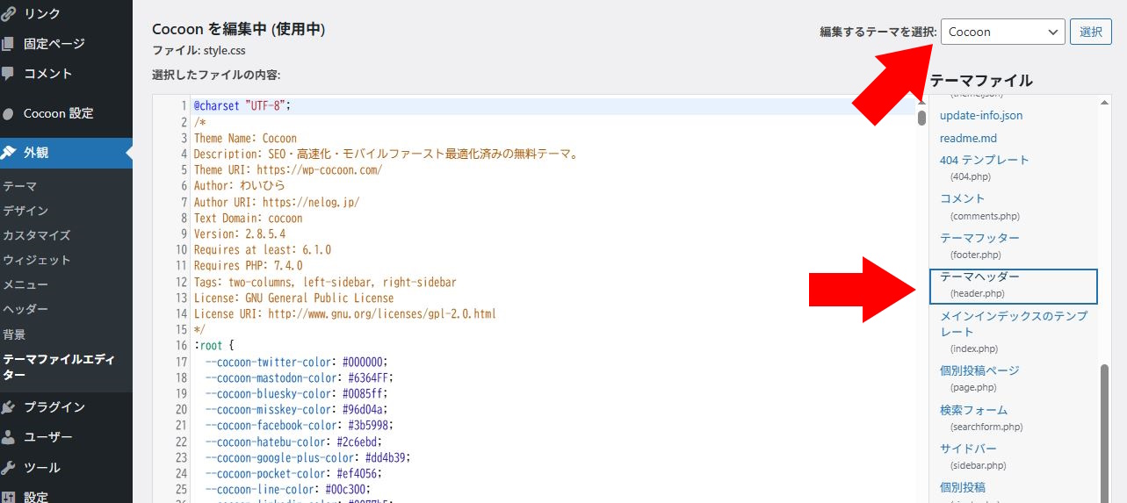1127x503 pixels.
Task: Click the --cocoon-facebook-color #3b5998 line
Action: coord(300,426)
